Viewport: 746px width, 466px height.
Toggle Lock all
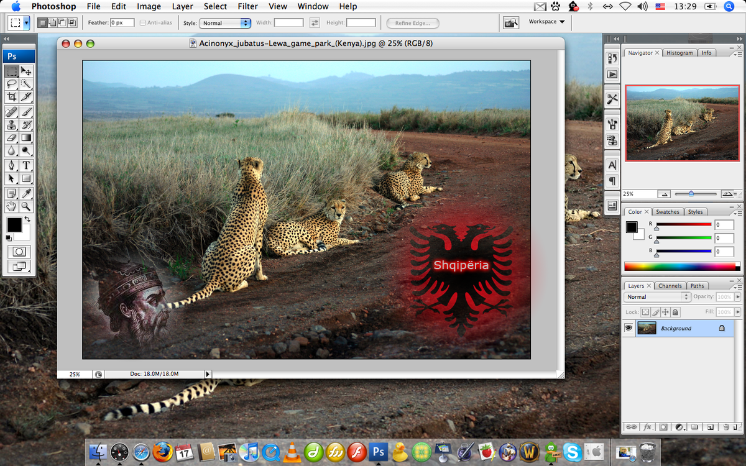[675, 312]
